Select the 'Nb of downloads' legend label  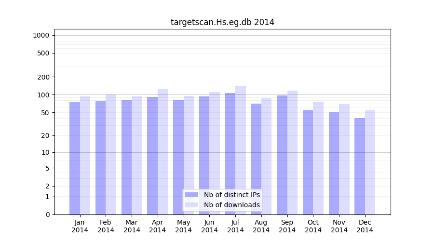click(231, 205)
